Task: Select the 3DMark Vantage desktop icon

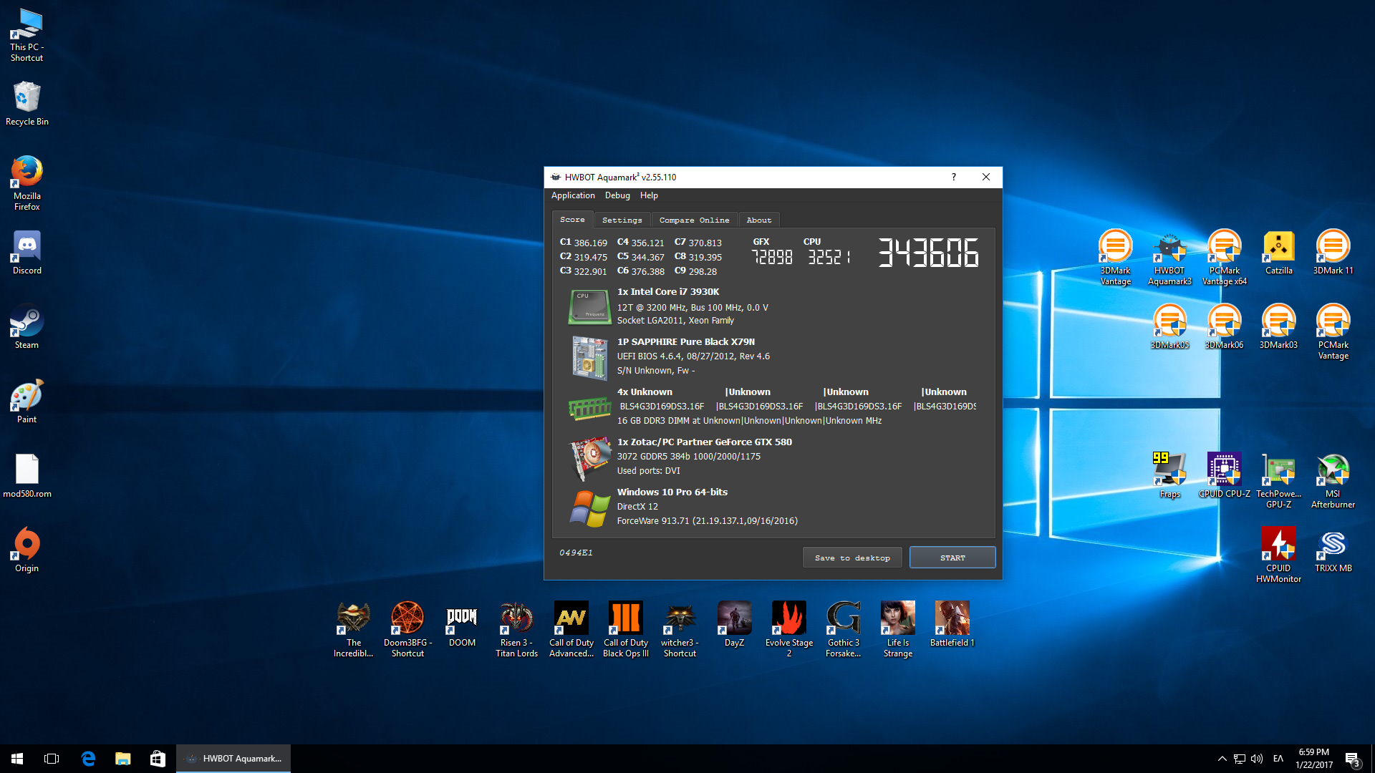Action: tap(1115, 257)
